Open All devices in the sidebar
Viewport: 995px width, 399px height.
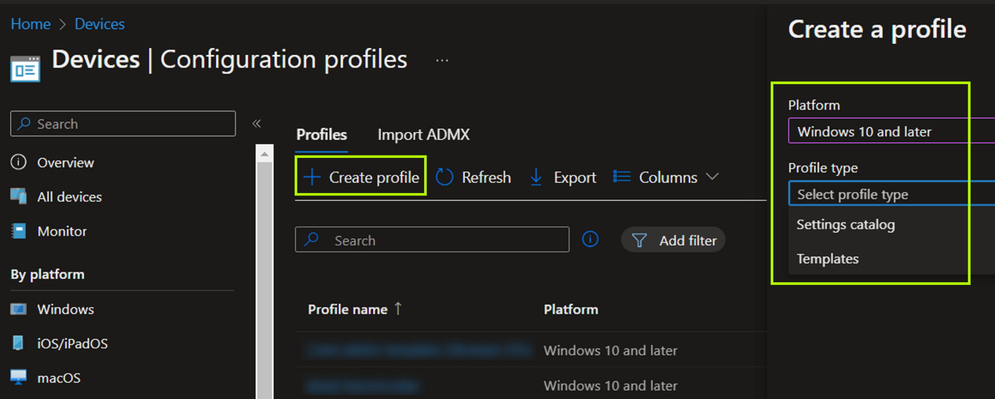[69, 197]
